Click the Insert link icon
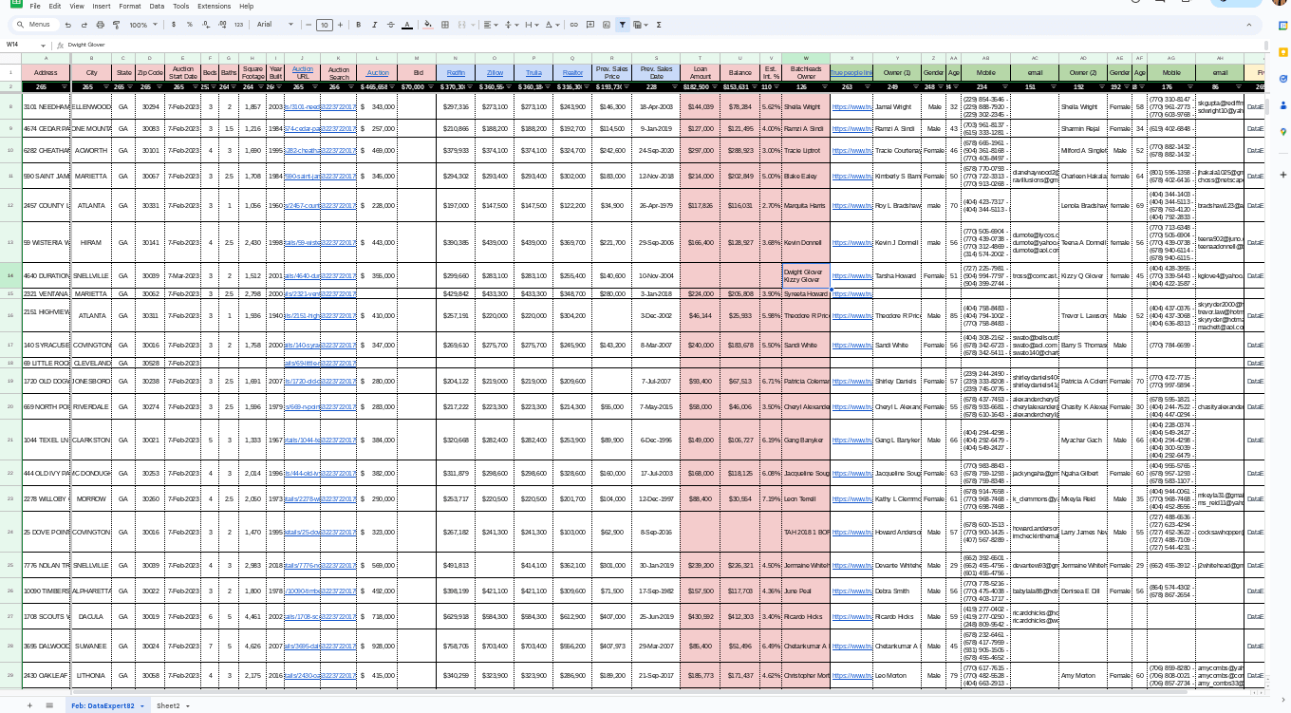Screen dimensions: 1291x713 [x=573, y=25]
